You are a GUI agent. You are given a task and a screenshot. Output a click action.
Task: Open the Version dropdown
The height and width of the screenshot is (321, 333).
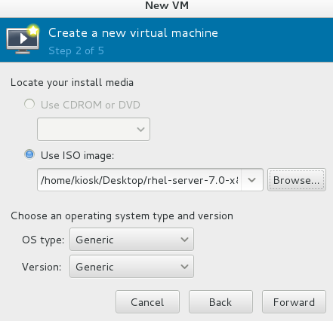[131, 267]
